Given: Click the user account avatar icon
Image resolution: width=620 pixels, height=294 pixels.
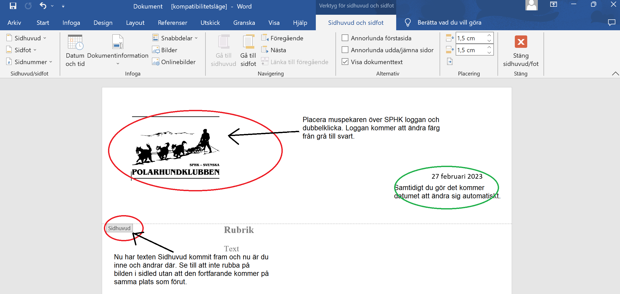Looking at the screenshot, I should pyautogui.click(x=531, y=5).
